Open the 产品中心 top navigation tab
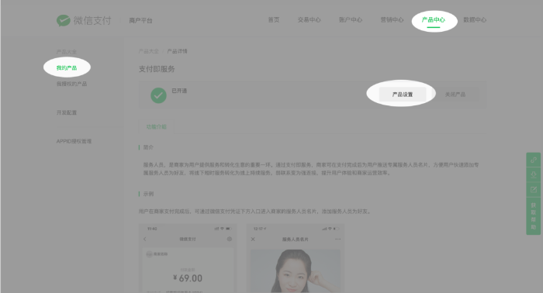The height and width of the screenshot is (293, 543). click(433, 19)
